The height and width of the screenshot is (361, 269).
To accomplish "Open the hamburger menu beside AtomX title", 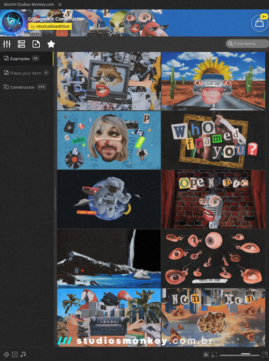I will 60,4.
